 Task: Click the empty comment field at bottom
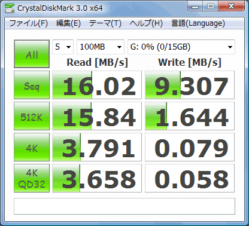coord(124,206)
